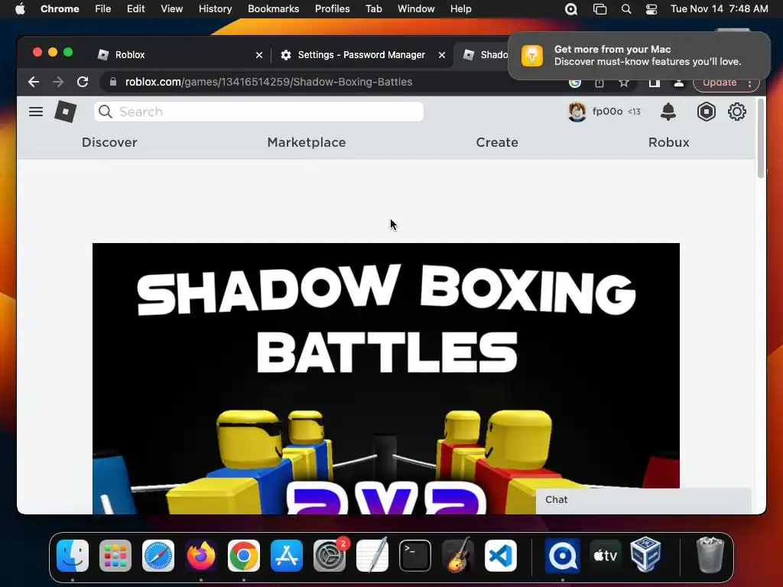
Task: Click the Roblox home logo icon
Action: [x=66, y=112]
